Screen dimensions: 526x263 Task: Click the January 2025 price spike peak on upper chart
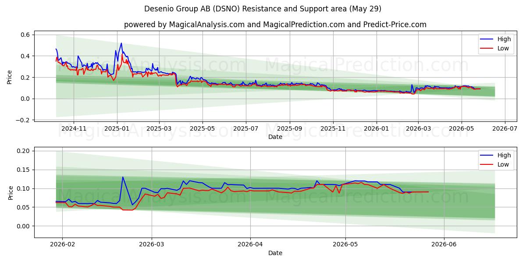121,43
